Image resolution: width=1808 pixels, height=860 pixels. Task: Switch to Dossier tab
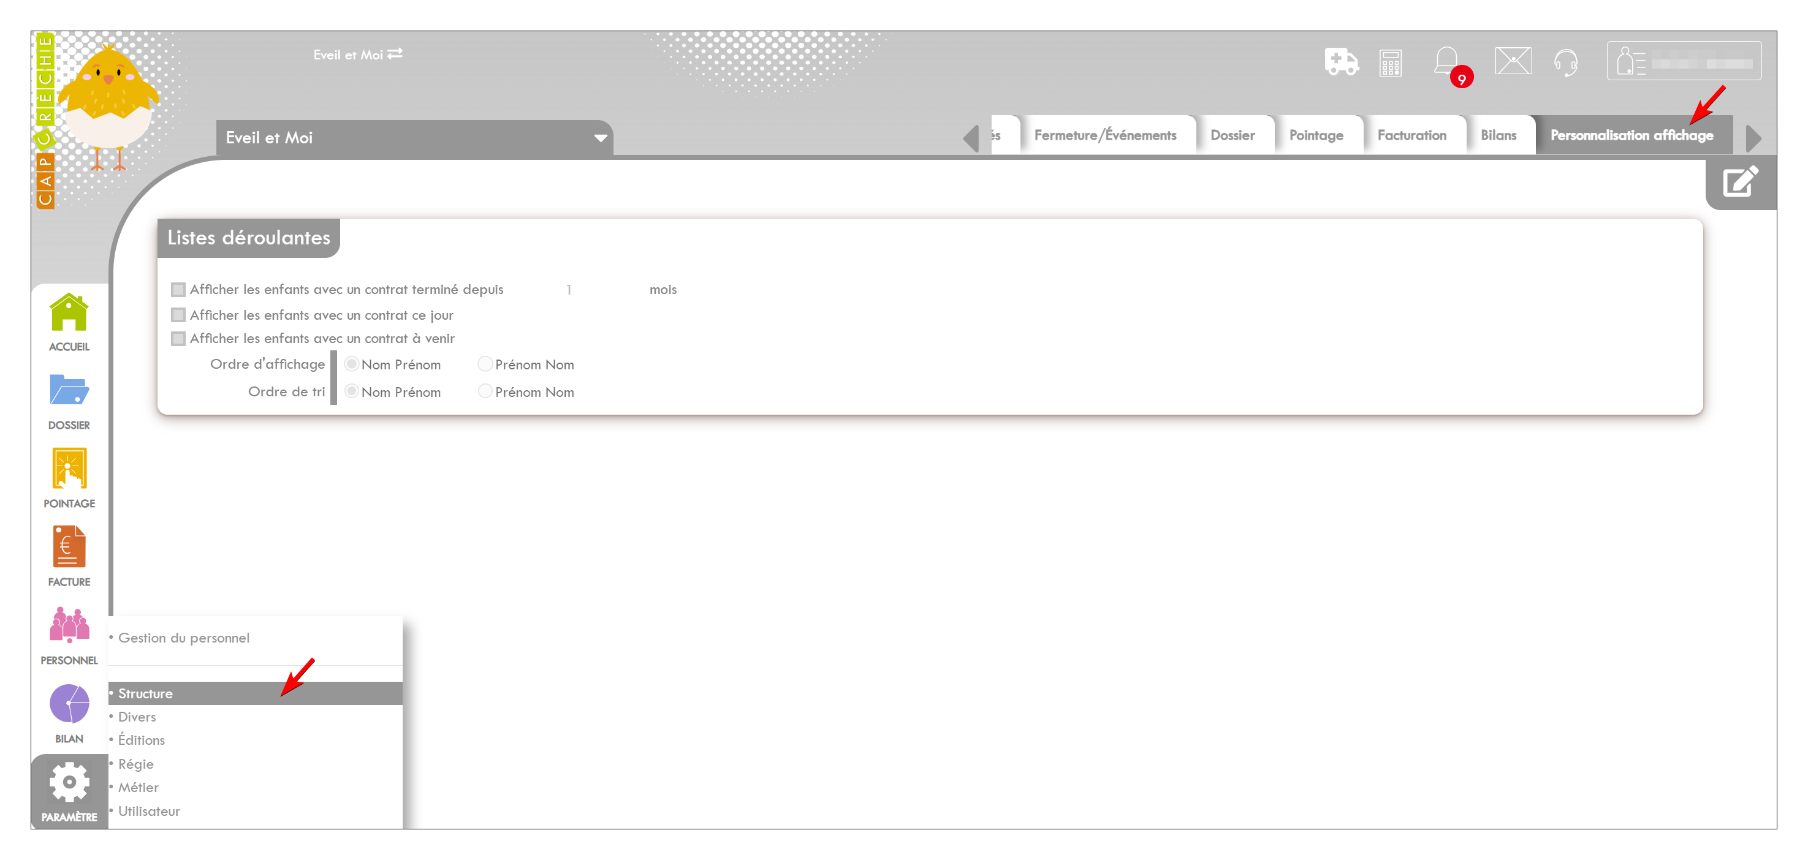pyautogui.click(x=1233, y=135)
